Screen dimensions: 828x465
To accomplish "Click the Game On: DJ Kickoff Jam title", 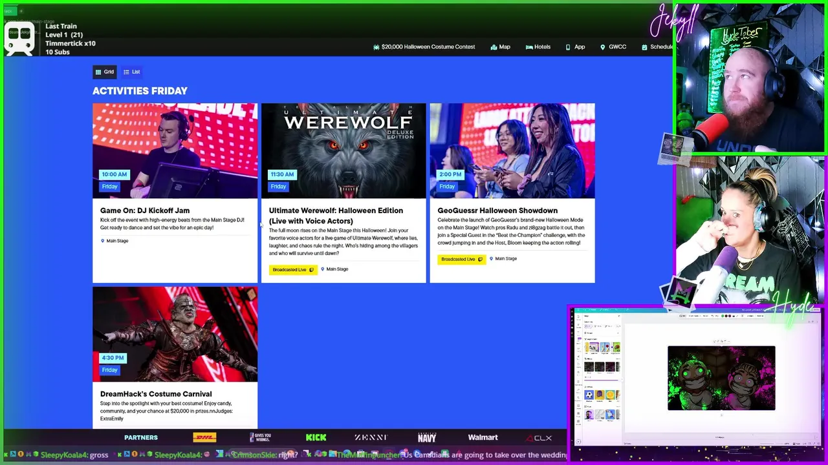I will pos(145,211).
